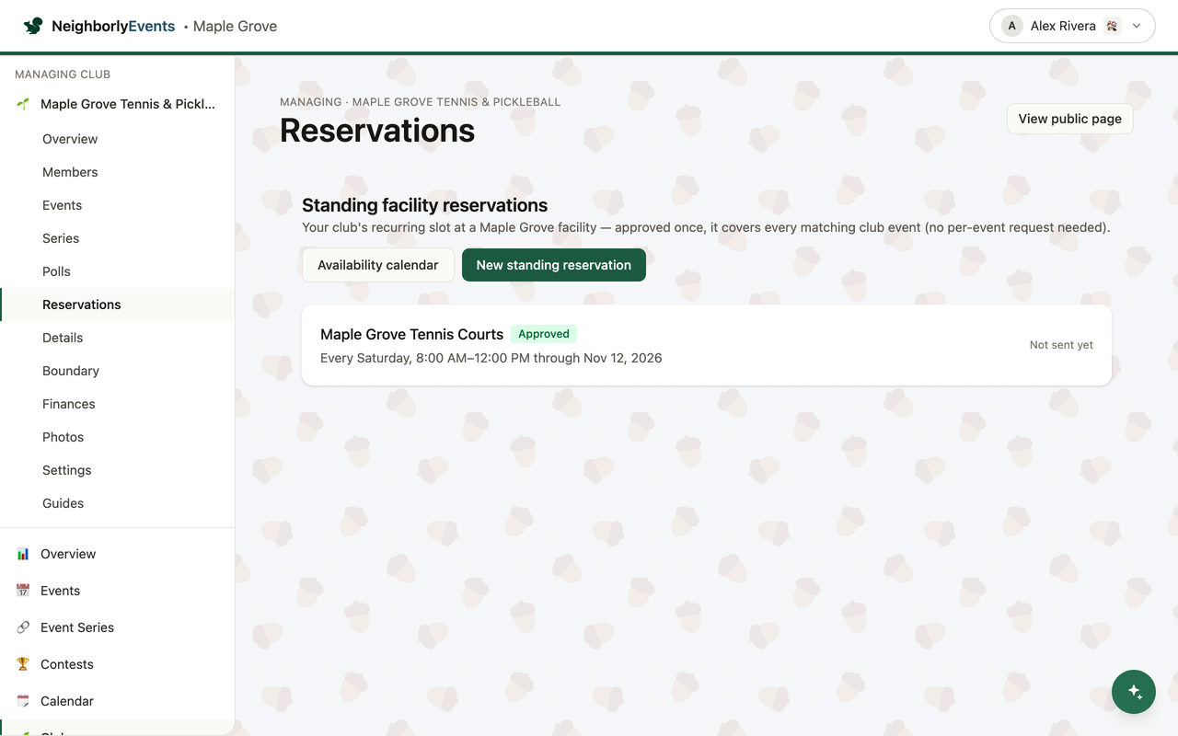The image size is (1178, 736).
Task: Click the bar chart Overview icon
Action: (x=23, y=554)
